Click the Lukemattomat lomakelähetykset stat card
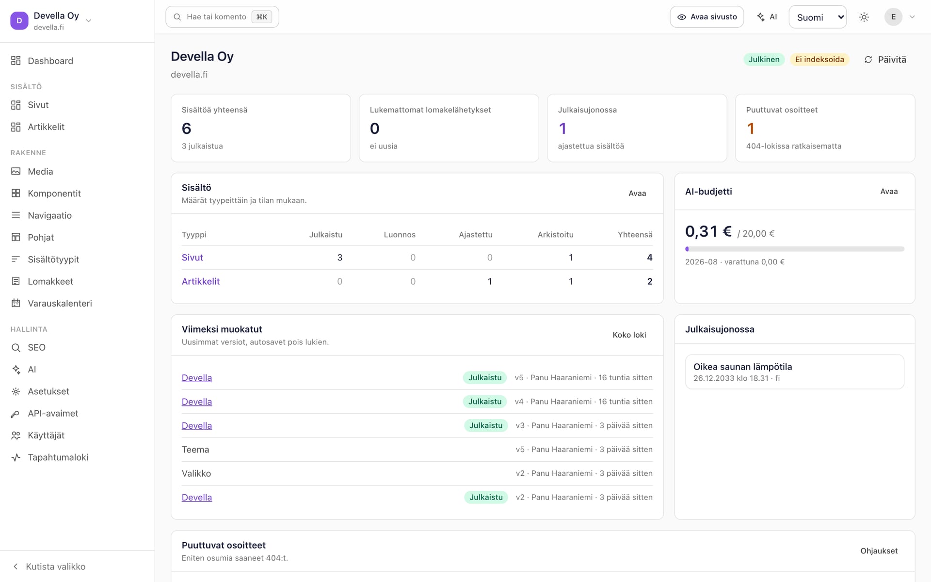Screen dimensions: 931x582 449,128
